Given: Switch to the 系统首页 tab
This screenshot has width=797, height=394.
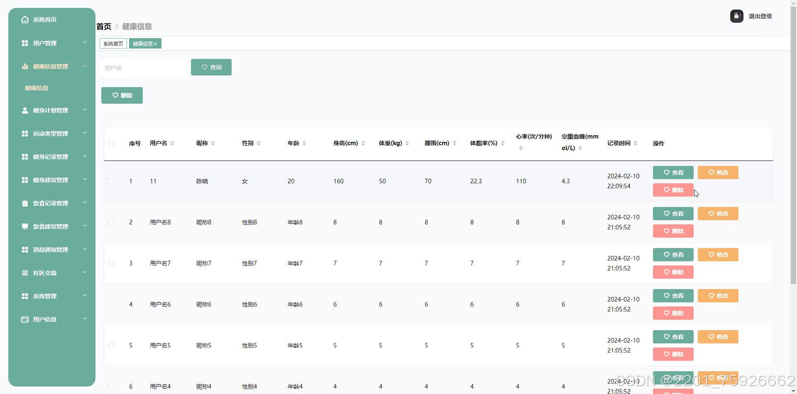Looking at the screenshot, I should 113,44.
